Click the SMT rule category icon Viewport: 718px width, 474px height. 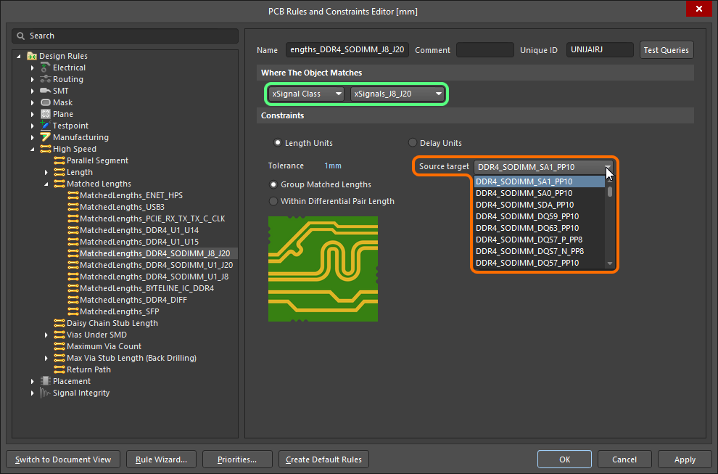coord(46,91)
